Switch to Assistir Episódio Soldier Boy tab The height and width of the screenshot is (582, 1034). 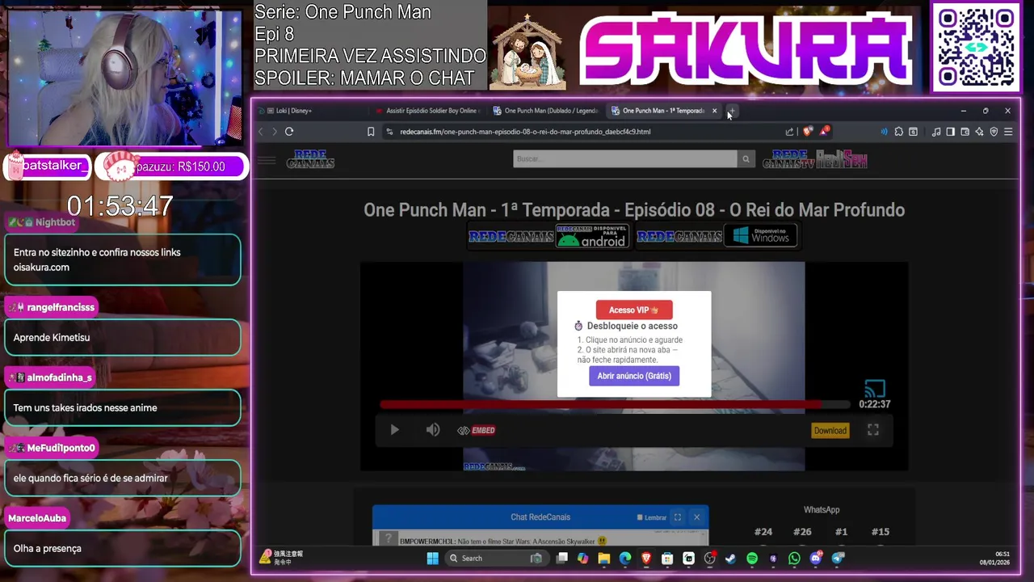coord(428,111)
